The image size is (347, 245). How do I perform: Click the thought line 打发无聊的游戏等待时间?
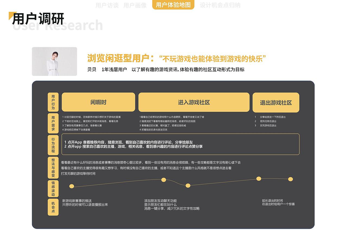click(78, 174)
